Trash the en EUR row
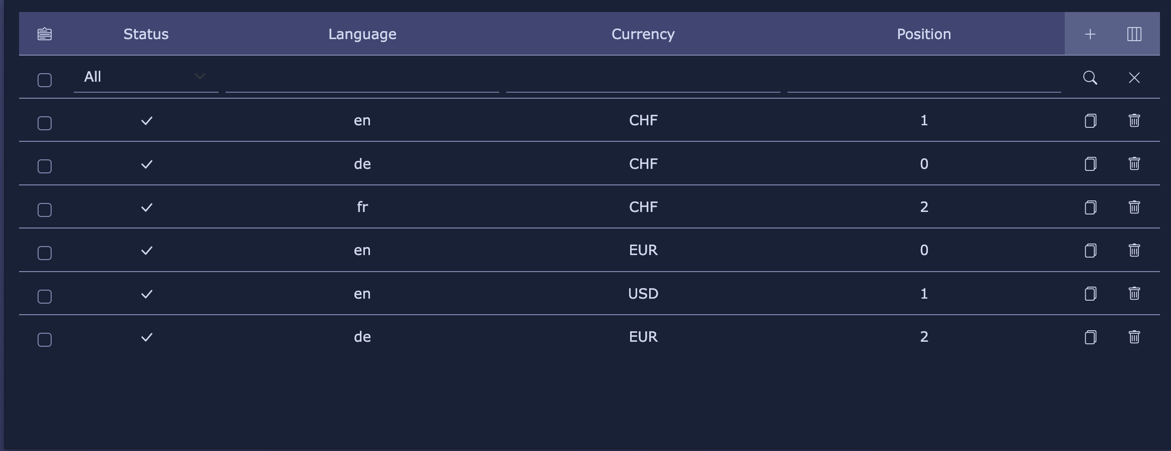The height and width of the screenshot is (451, 1171). (1134, 251)
